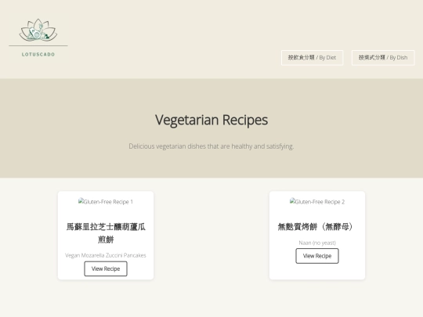Click the Lotuscado lotus flower logo
The image size is (423, 317).
click(x=38, y=30)
